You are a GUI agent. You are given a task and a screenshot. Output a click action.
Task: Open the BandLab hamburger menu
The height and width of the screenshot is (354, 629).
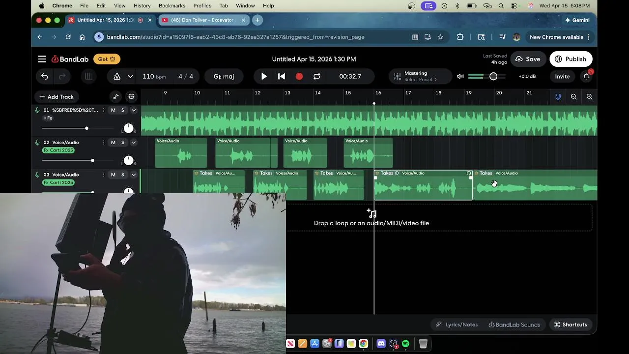[x=42, y=59]
